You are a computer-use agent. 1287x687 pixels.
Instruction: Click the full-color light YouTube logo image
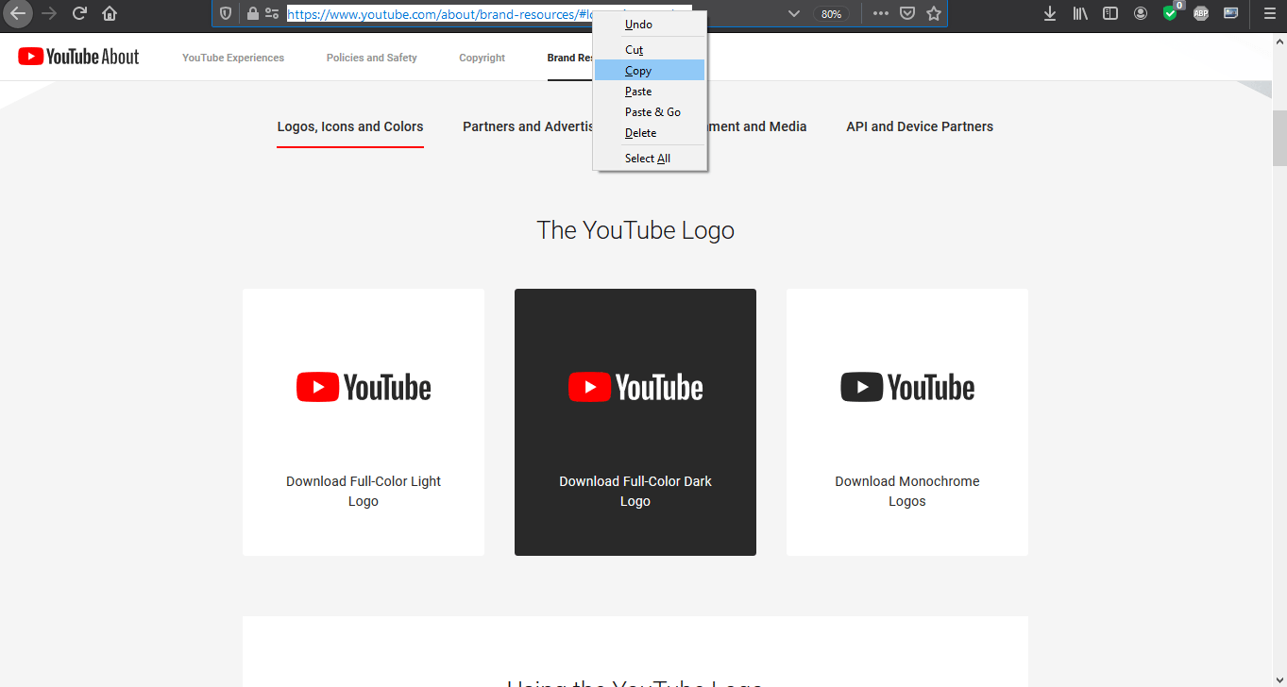coord(364,387)
